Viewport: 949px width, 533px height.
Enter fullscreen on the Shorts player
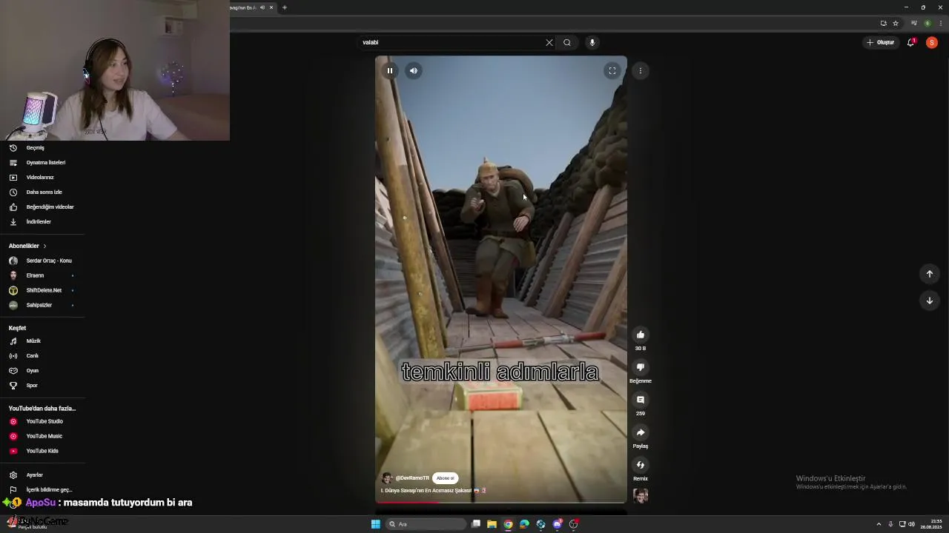coord(612,71)
